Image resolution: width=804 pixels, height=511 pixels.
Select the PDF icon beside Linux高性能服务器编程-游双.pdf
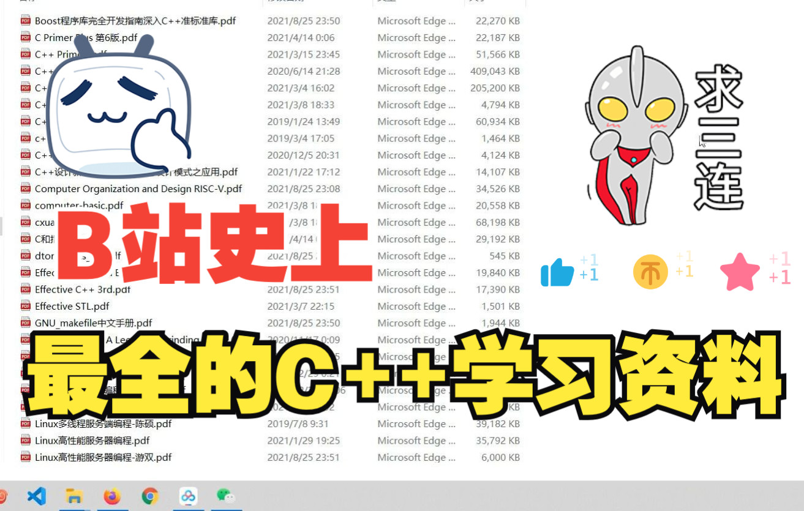coord(25,457)
